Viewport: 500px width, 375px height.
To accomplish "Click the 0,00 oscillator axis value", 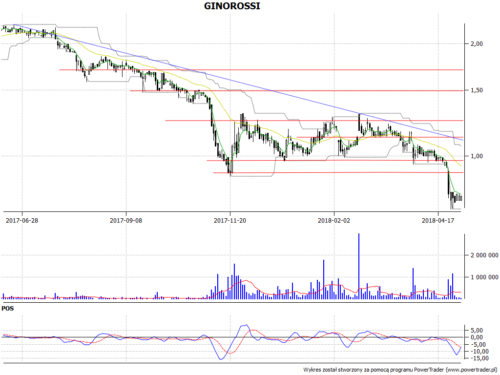I will 477,337.
